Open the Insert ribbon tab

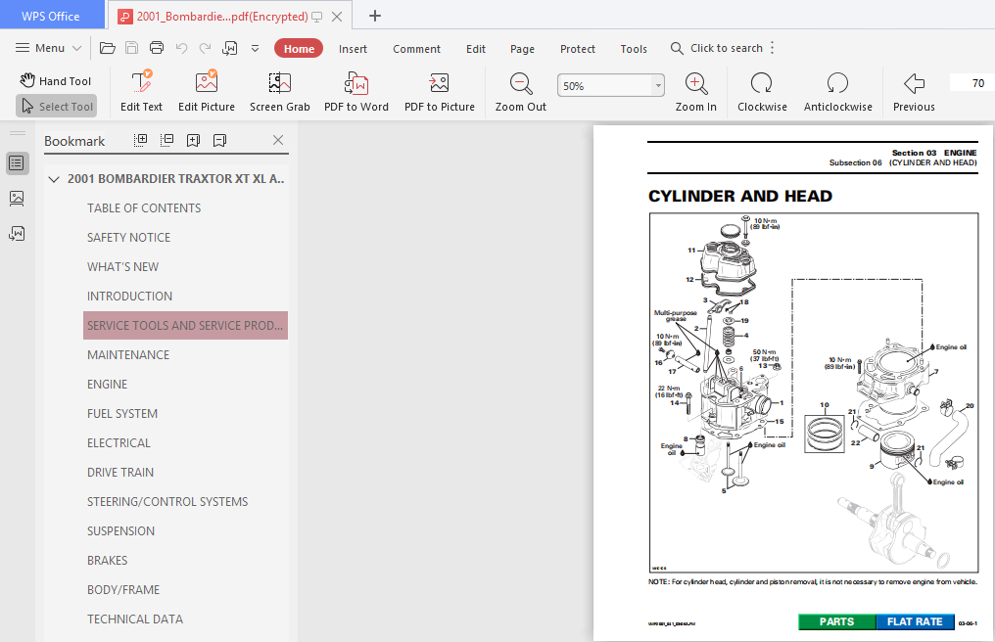coord(353,49)
